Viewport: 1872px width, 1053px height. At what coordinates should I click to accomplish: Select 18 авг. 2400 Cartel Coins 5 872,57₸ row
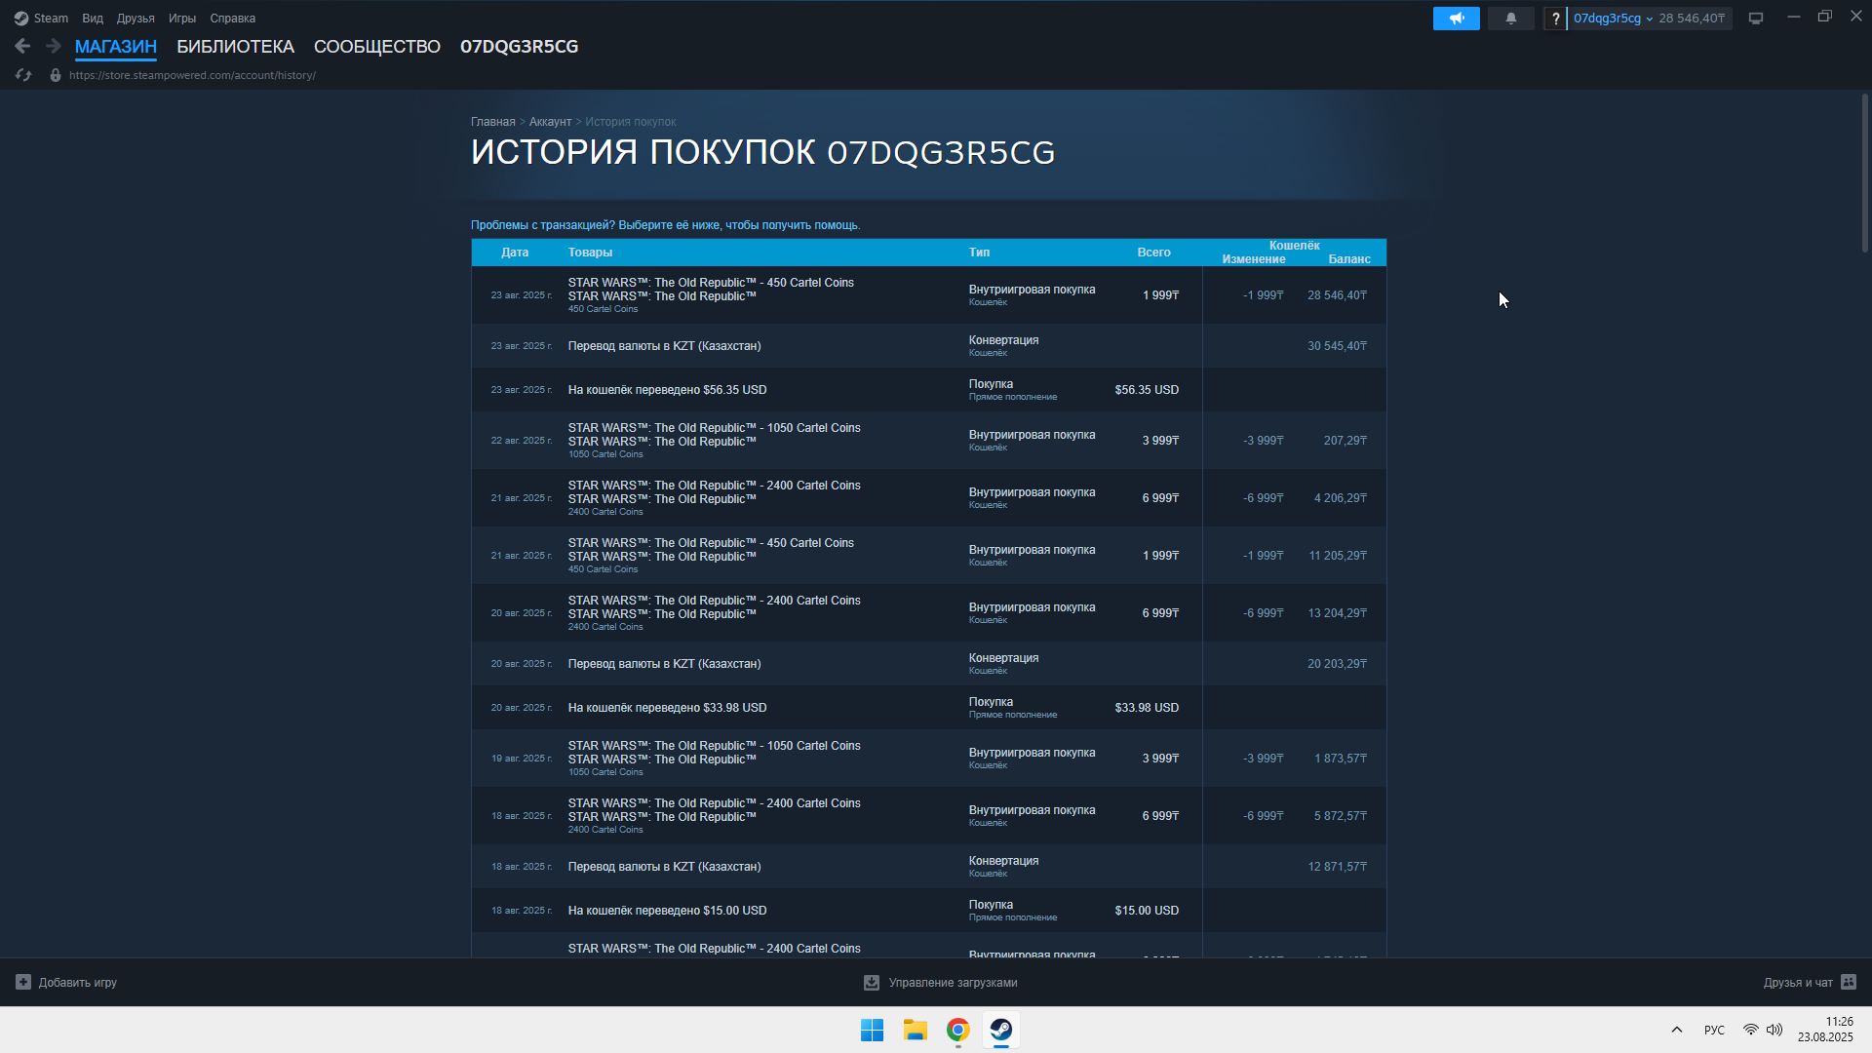pyautogui.click(x=928, y=816)
